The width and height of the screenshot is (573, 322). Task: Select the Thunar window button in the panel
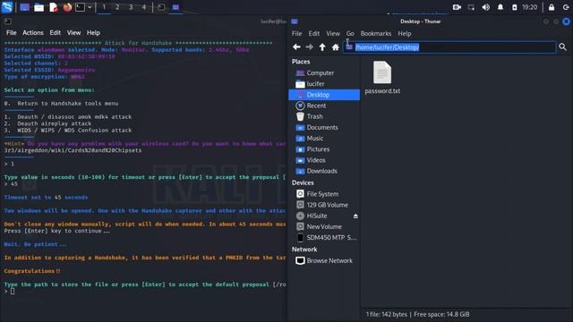click(175, 7)
